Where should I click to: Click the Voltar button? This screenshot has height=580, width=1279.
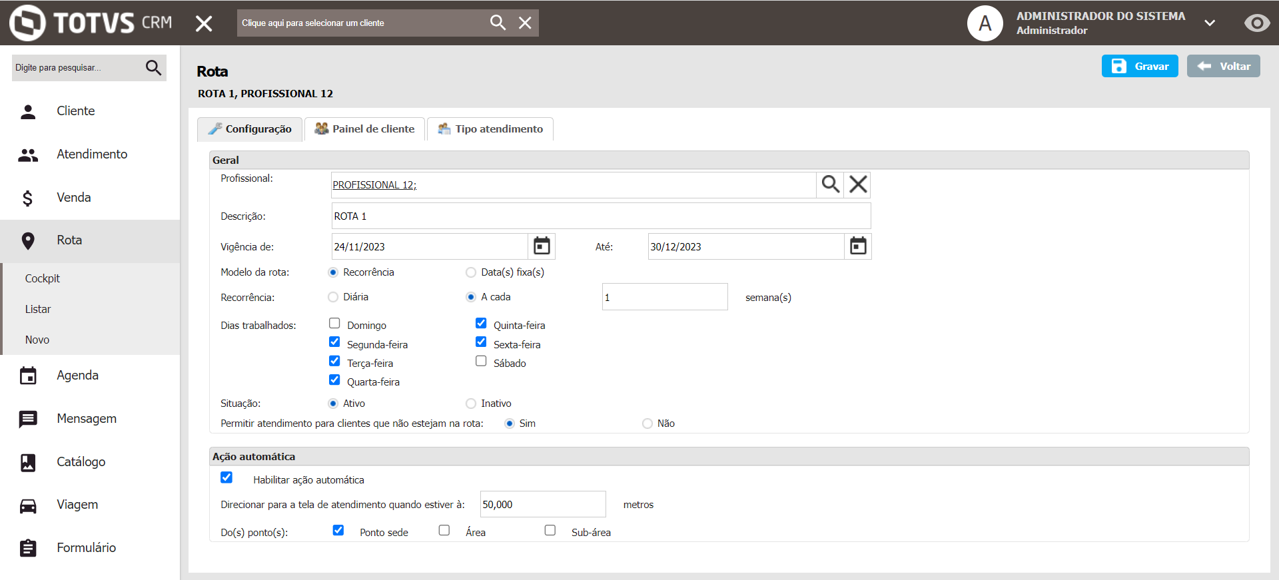[1223, 67]
